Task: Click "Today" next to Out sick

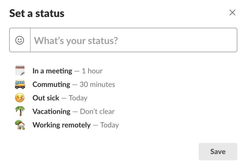Action: [x=78, y=98]
